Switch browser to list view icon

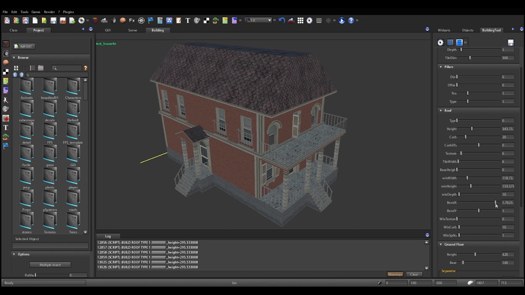(32, 68)
